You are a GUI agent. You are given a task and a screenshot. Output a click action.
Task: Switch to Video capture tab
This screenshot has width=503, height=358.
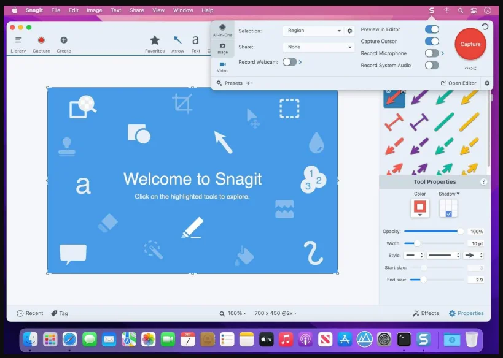click(x=222, y=67)
